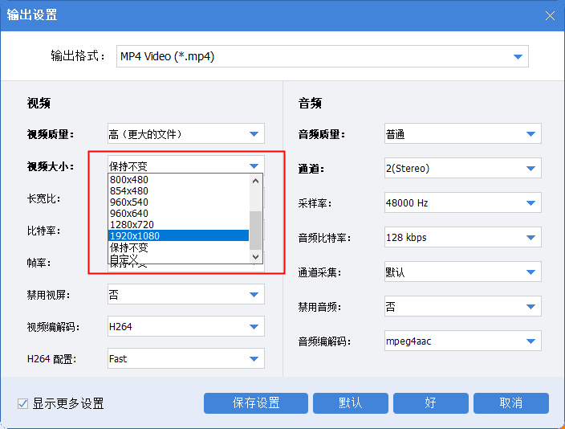Open the 禁用视屏 dropdown
The width and height of the screenshot is (565, 429).
[x=186, y=294]
